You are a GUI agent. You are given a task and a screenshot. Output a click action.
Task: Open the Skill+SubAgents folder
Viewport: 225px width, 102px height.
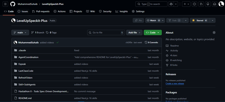click(27, 84)
